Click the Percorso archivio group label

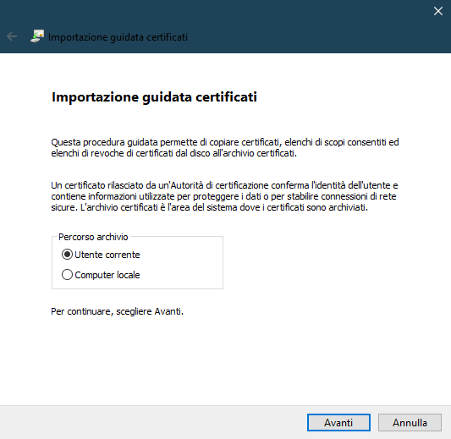93,237
